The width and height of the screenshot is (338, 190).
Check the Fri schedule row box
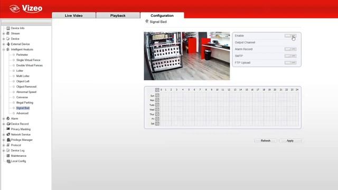click(x=157, y=119)
